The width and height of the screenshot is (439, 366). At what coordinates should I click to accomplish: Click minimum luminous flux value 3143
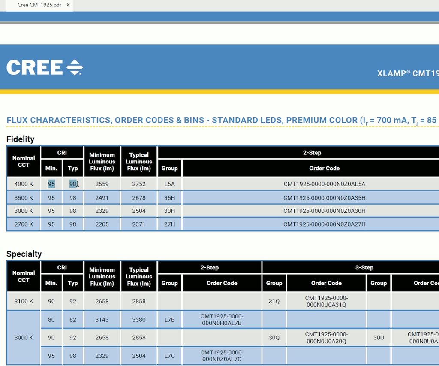[102, 320]
